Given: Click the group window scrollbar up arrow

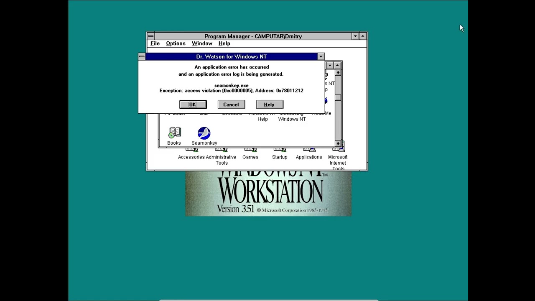Looking at the screenshot, I should tap(338, 73).
